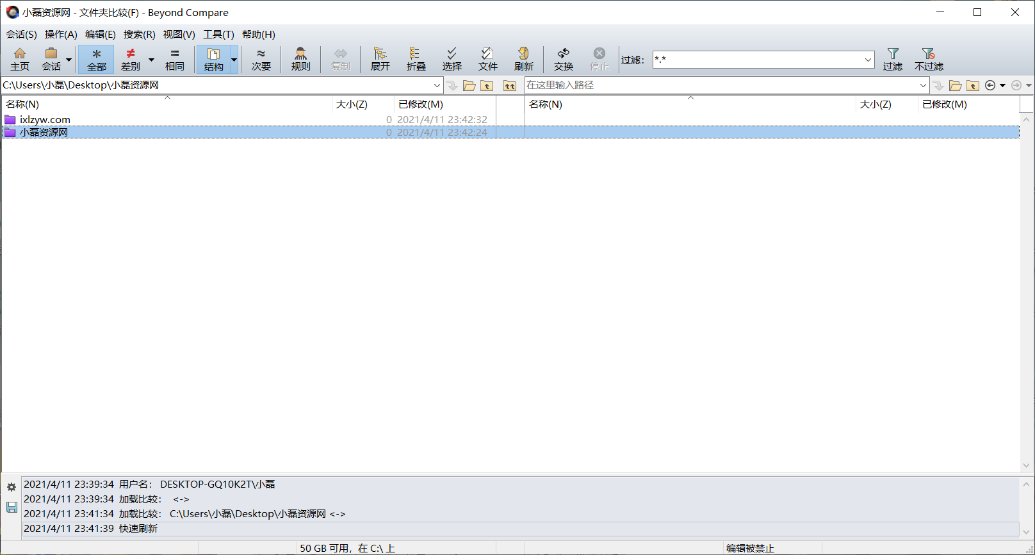1035x555 pixels.
Task: Click the 编辑被禁止 status bar text
Action: coord(750,549)
